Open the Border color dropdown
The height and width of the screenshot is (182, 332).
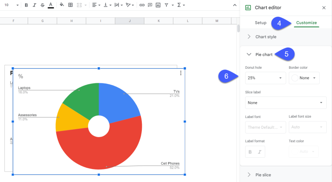[x=304, y=78]
